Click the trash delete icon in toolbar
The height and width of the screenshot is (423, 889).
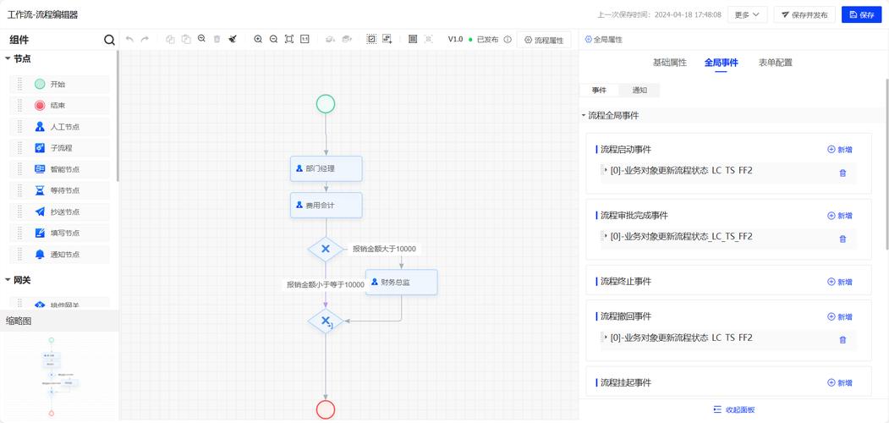pos(217,39)
